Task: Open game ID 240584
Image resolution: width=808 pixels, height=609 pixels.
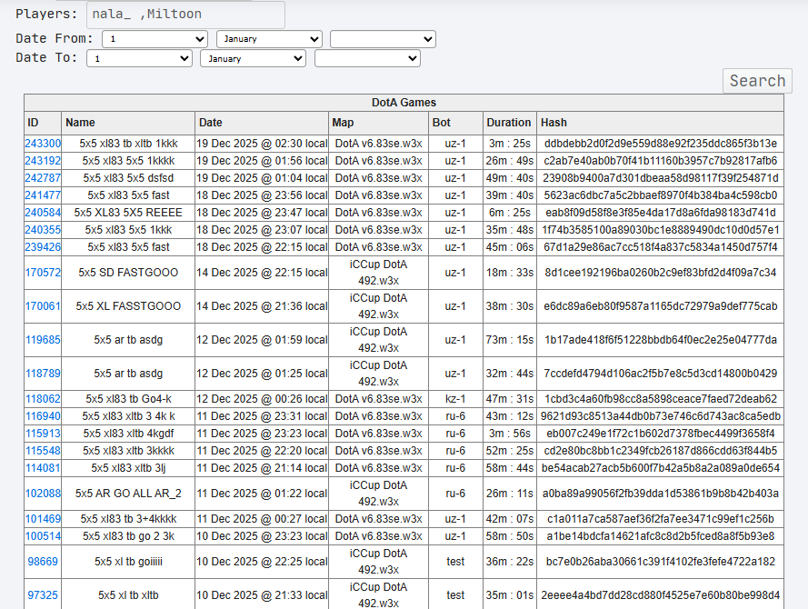Action: point(43,213)
